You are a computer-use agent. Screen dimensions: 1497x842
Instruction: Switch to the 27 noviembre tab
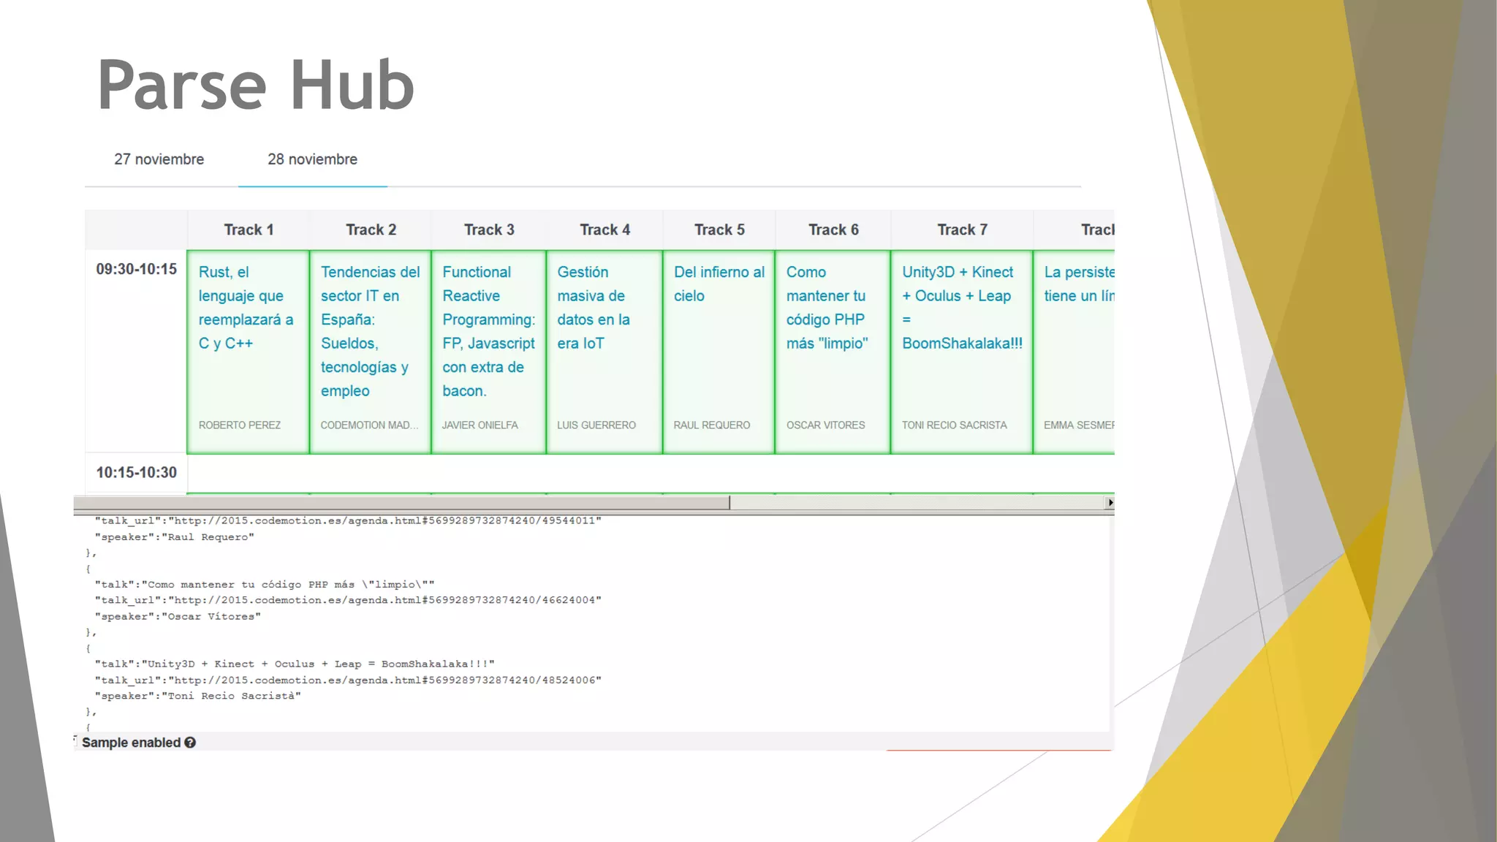[159, 159]
